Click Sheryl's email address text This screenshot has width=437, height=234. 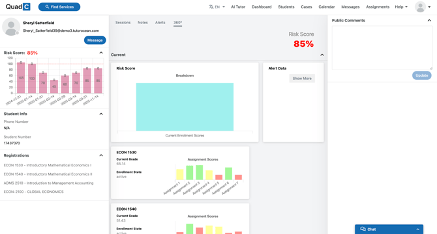(61, 31)
